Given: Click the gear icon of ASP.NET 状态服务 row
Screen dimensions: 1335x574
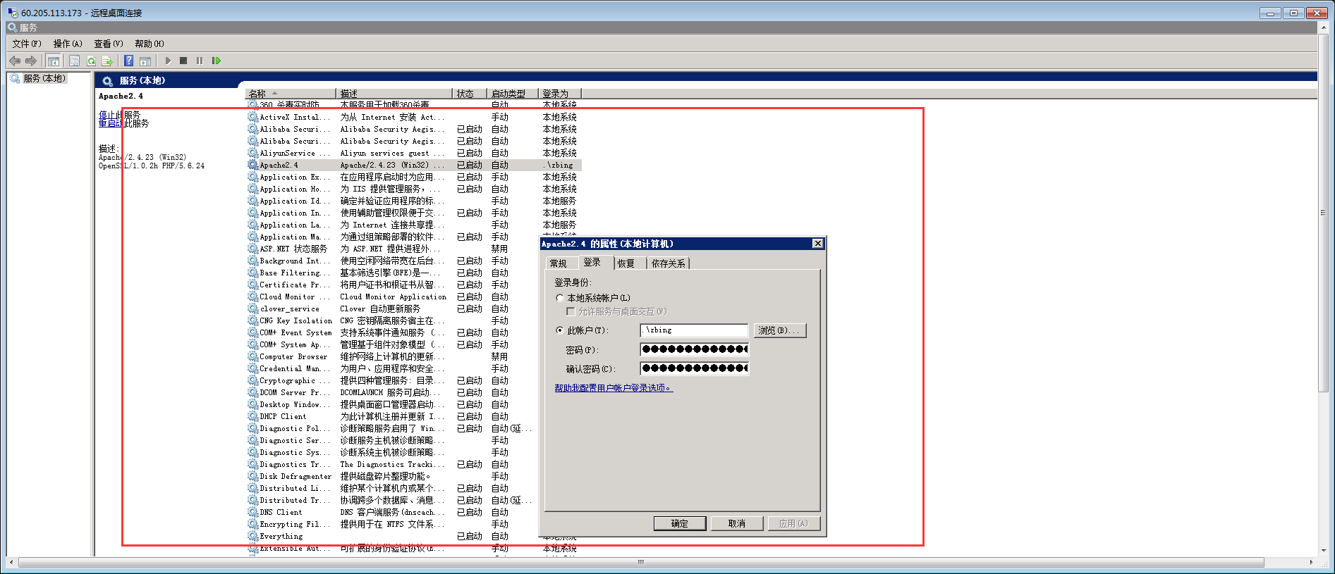Looking at the screenshot, I should point(252,249).
